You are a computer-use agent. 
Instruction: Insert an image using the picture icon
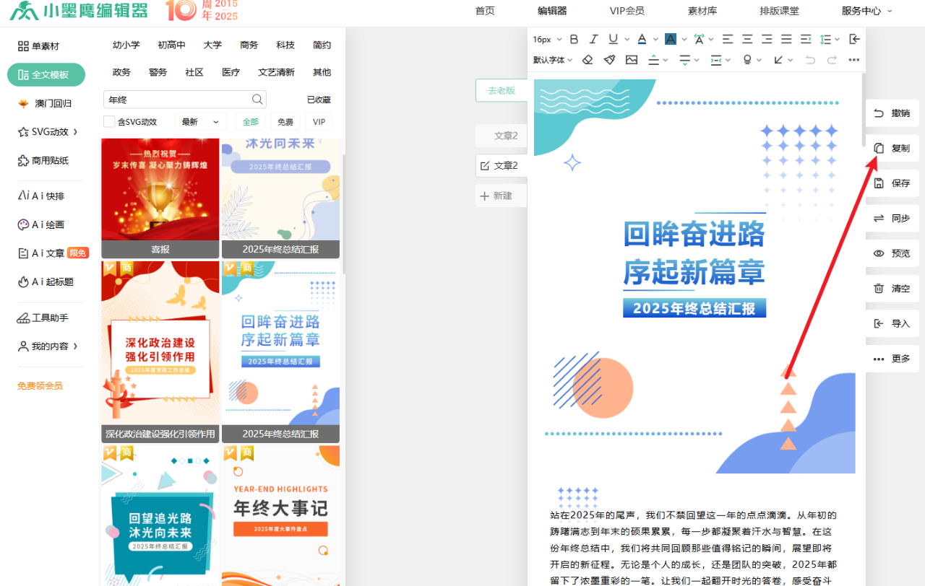(632, 60)
